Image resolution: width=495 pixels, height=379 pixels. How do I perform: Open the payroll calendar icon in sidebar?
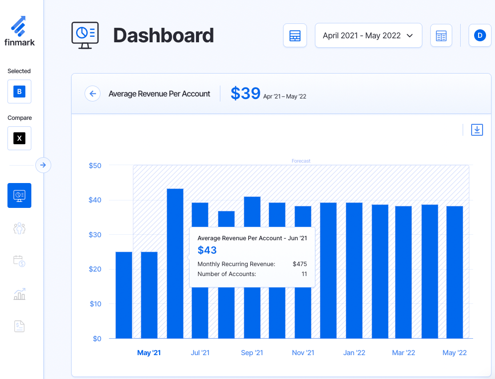(19, 261)
